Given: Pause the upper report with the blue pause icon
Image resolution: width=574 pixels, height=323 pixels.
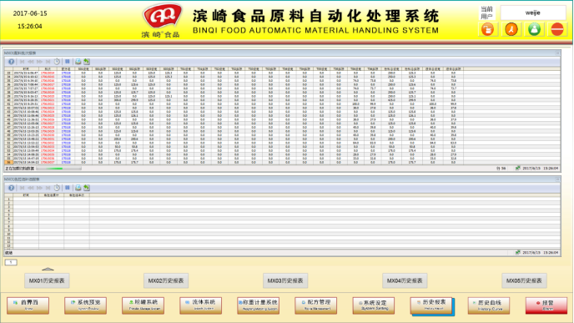Looking at the screenshot, I should coord(68,62).
